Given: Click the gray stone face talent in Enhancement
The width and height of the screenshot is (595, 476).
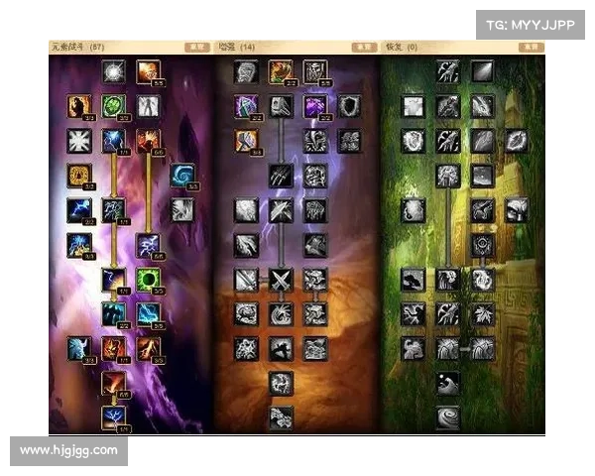Looking at the screenshot, I should tap(246, 71).
